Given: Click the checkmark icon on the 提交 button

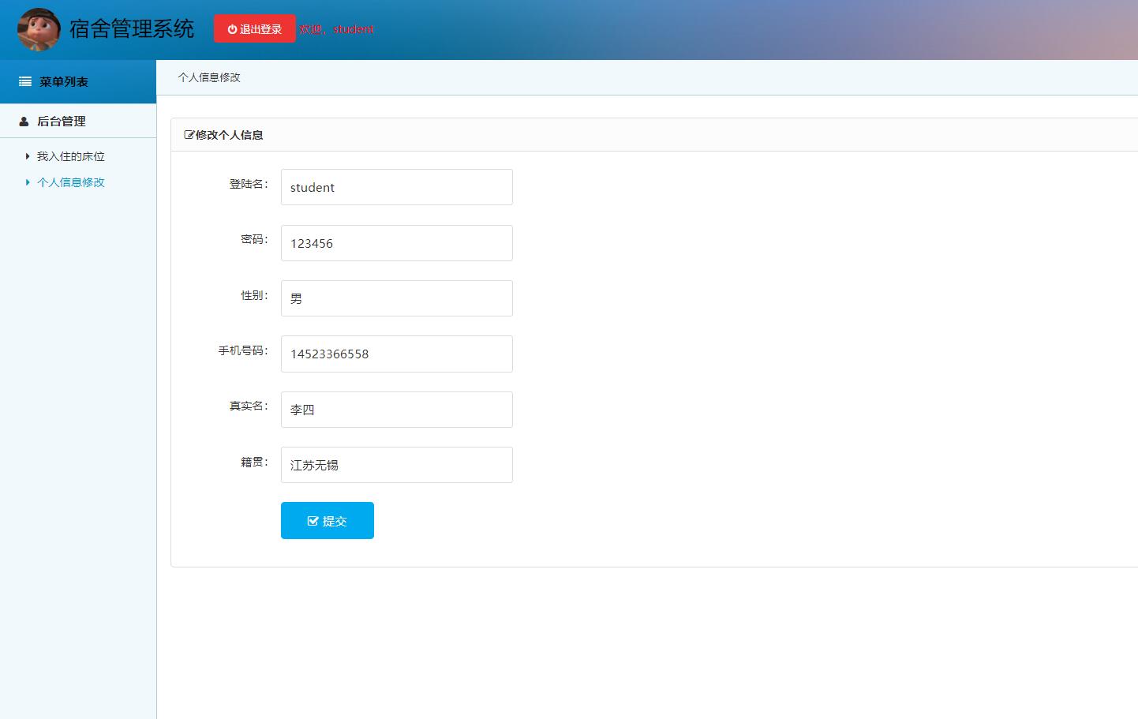Looking at the screenshot, I should tap(312, 520).
